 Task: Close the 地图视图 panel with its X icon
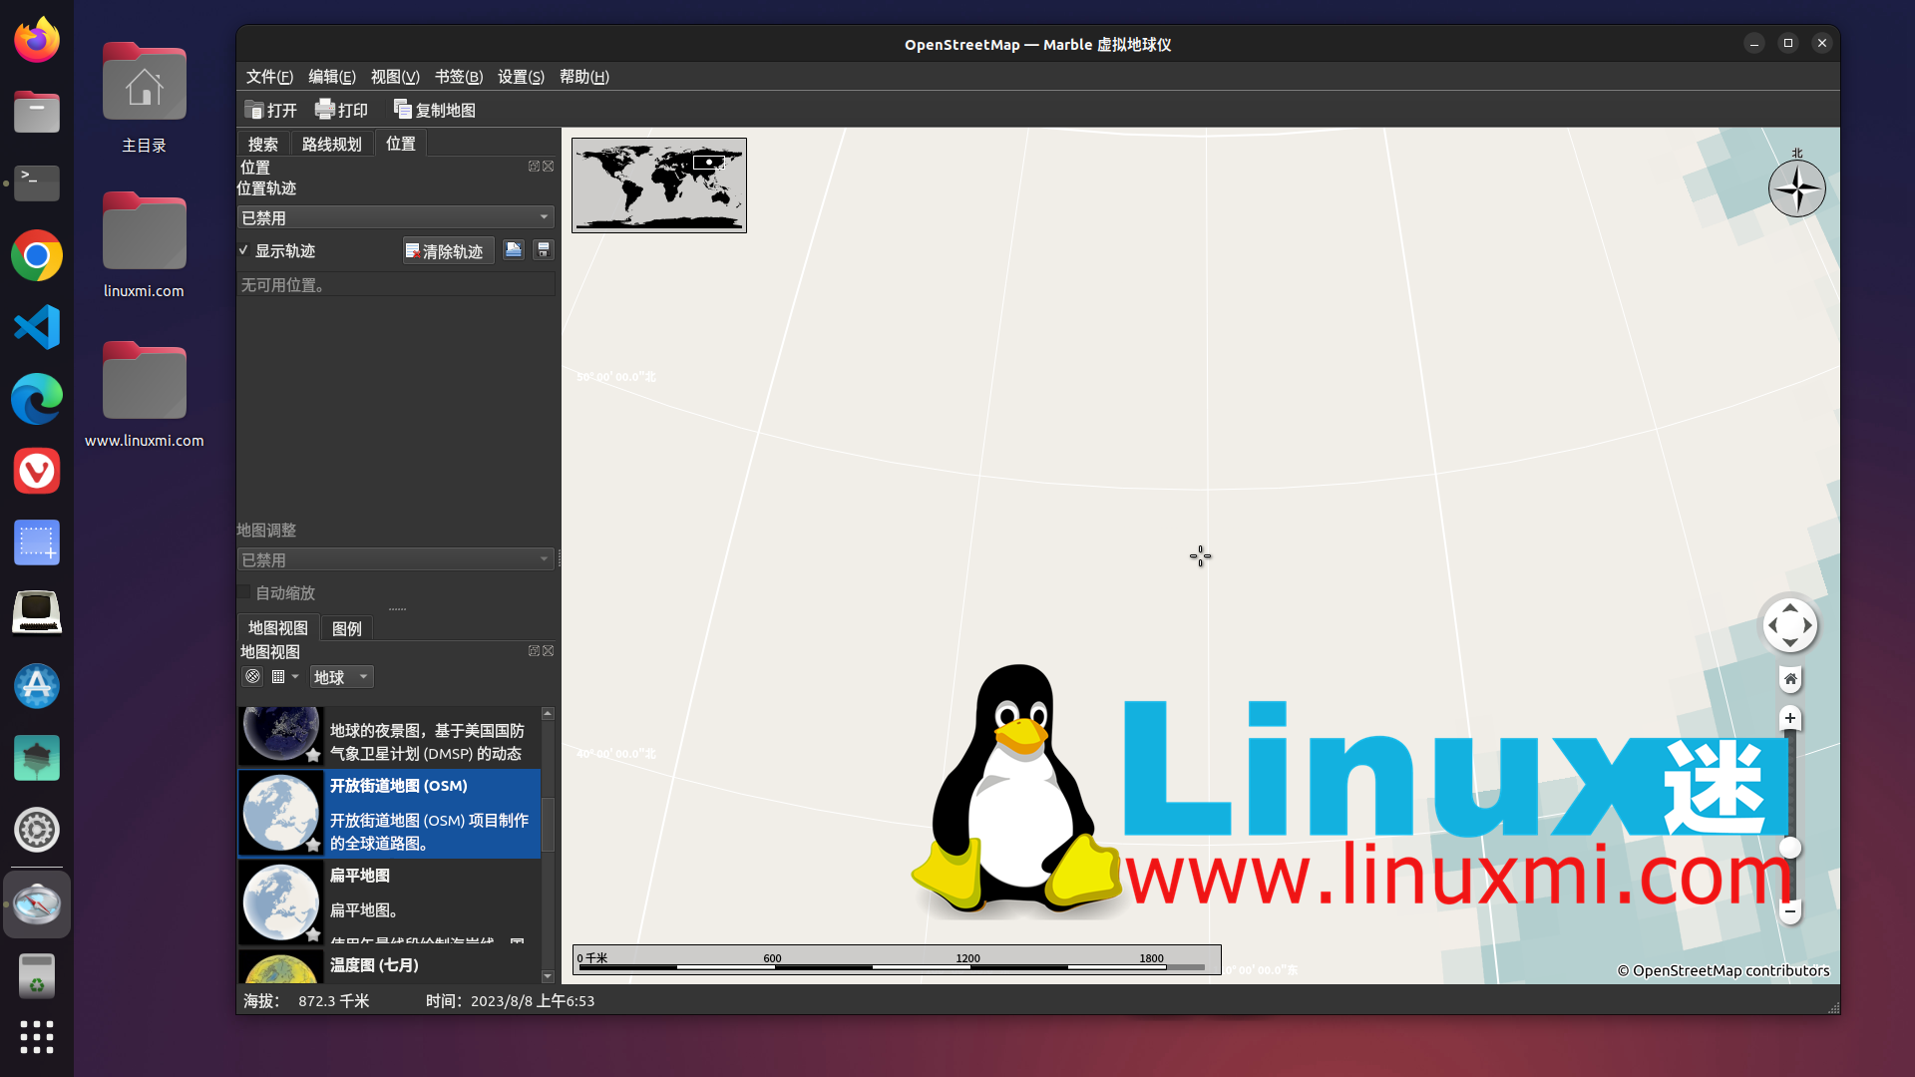point(548,651)
